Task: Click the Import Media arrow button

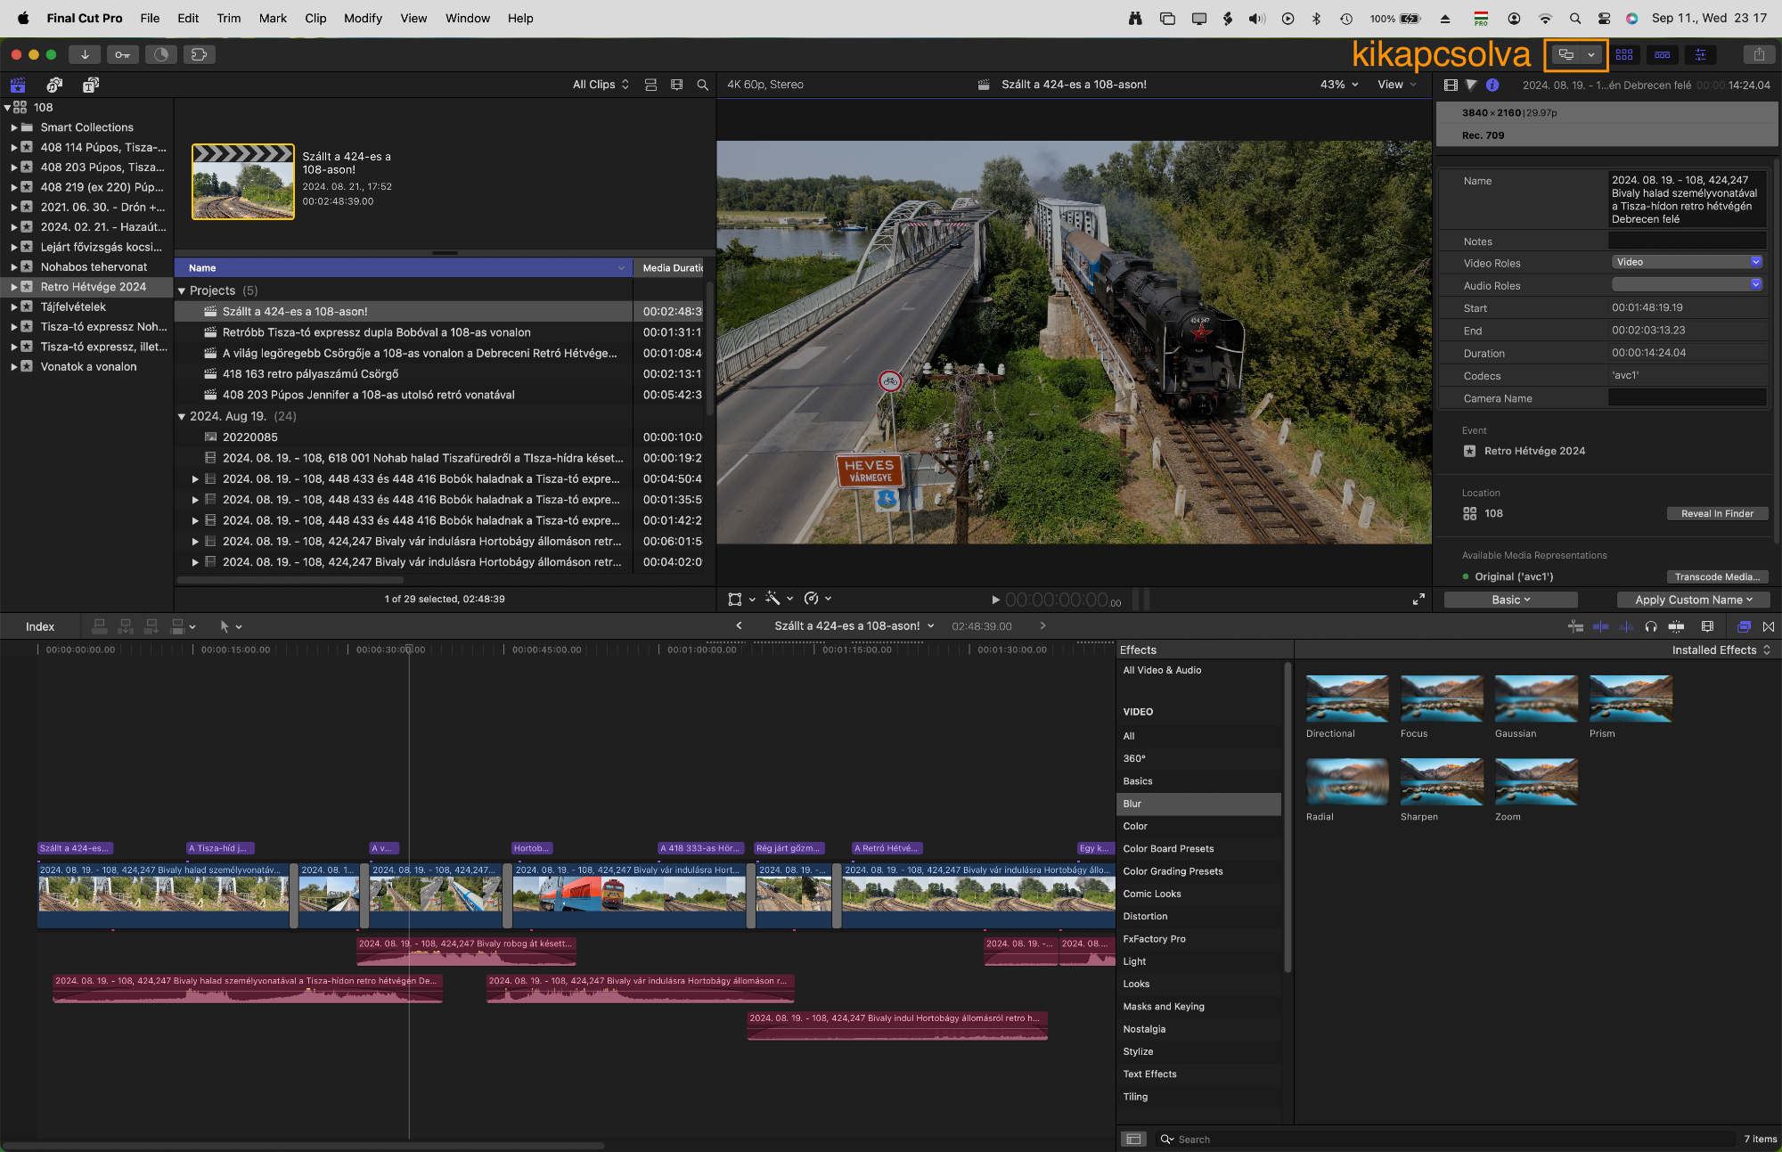Action: coord(85,54)
